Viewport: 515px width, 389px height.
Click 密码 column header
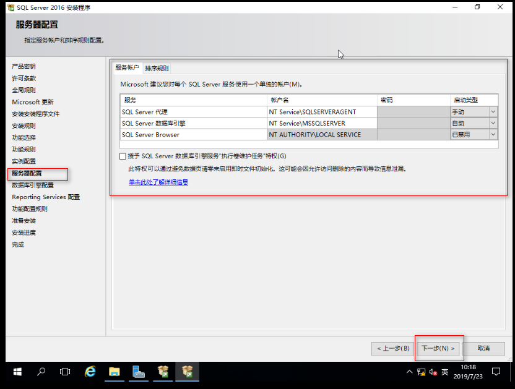pos(413,100)
